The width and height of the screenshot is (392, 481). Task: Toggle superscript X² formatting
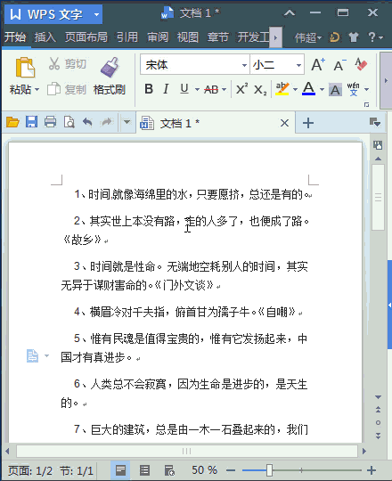pos(241,89)
